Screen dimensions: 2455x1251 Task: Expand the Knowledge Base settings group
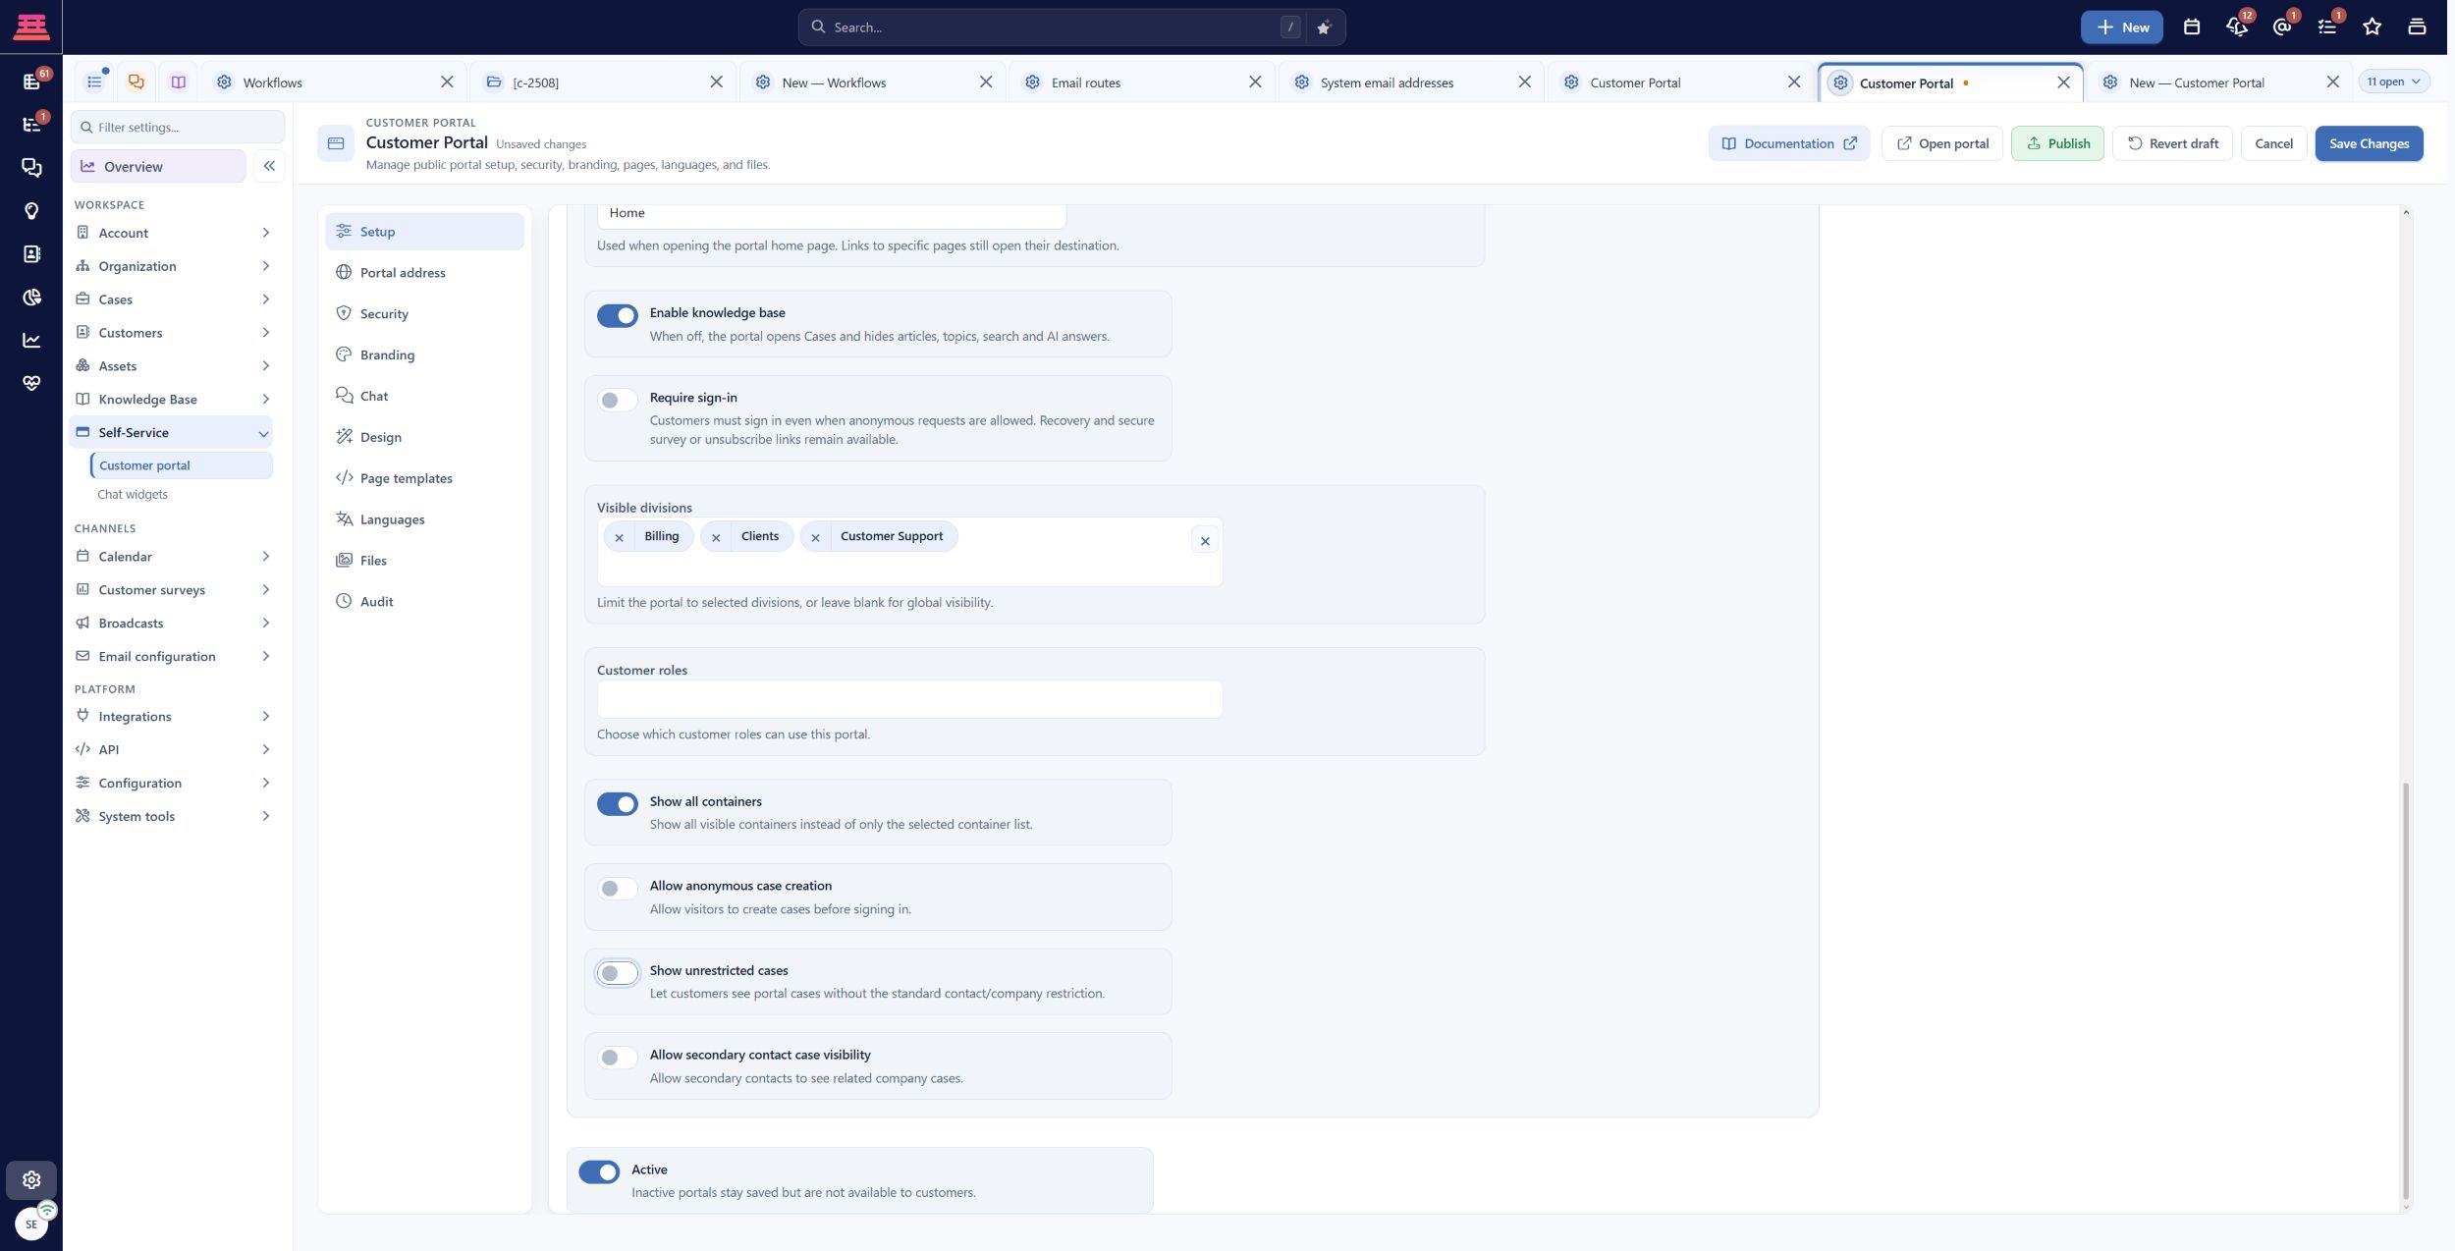point(172,400)
